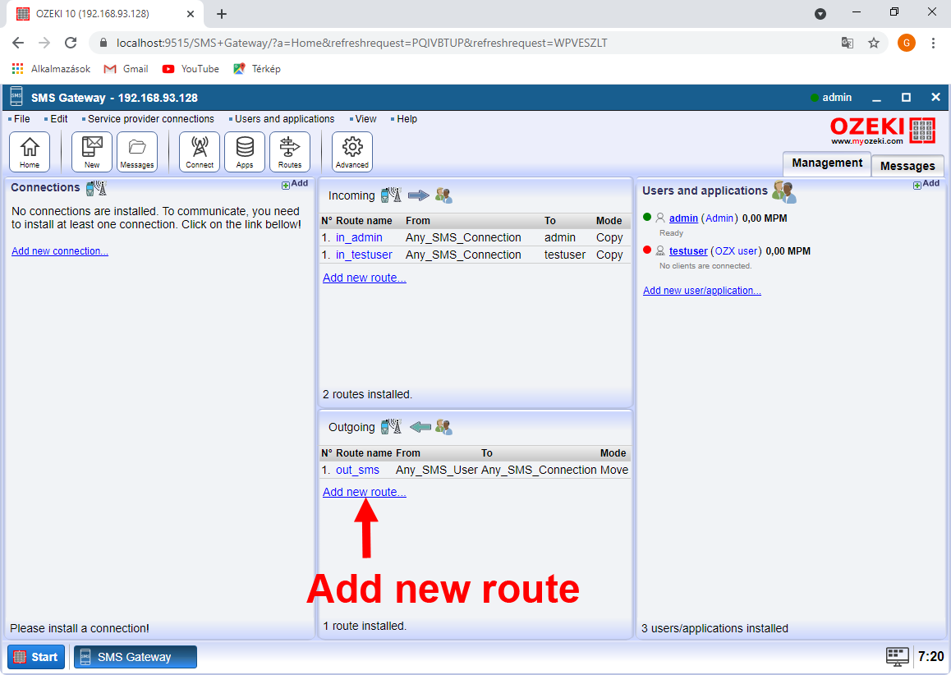Select SMS Gateway taskbar button
The image size is (951, 675).
click(136, 657)
